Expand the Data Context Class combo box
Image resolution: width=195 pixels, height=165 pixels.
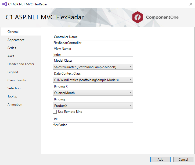tap(93, 80)
